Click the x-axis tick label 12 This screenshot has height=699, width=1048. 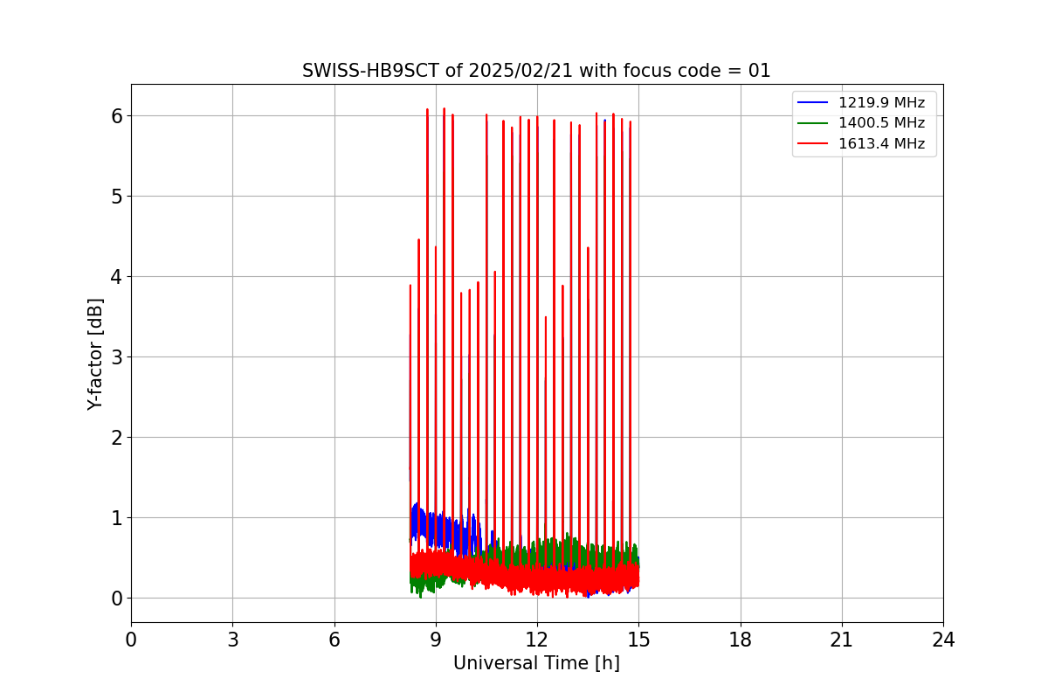537,640
